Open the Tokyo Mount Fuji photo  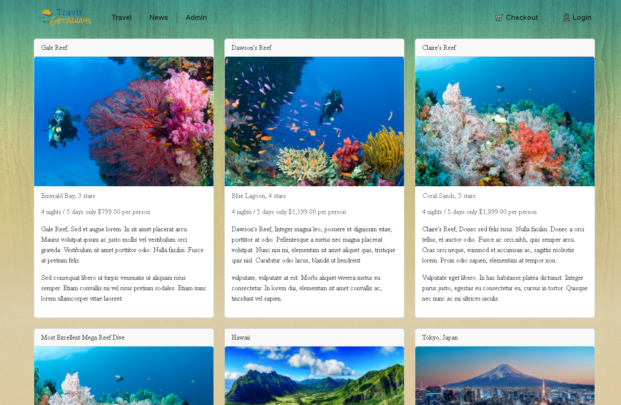505,376
